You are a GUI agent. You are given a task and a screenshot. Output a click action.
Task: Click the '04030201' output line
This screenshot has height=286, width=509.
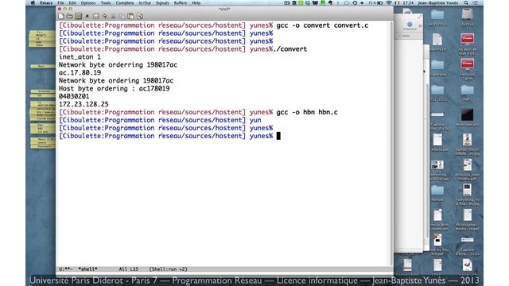click(74, 96)
